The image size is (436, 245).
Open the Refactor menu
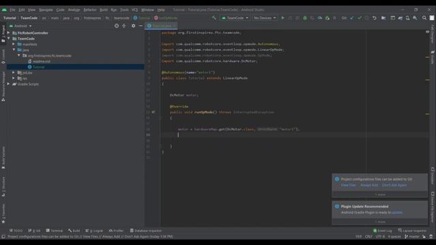point(90,10)
